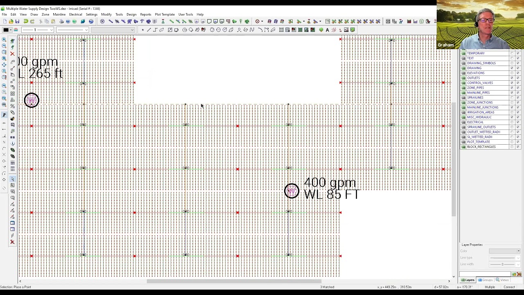Viewport: 524px width, 295px height.
Task: Click the green delete-layer icon below layer list
Action: point(514,275)
